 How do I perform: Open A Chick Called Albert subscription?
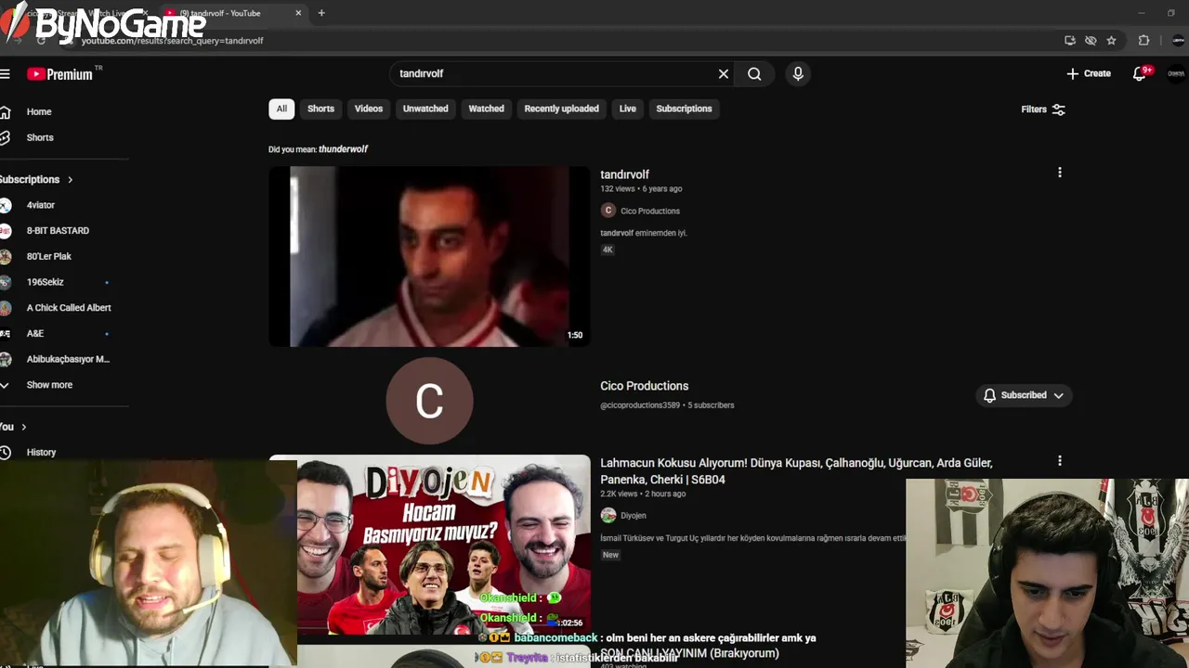pyautogui.click(x=69, y=307)
